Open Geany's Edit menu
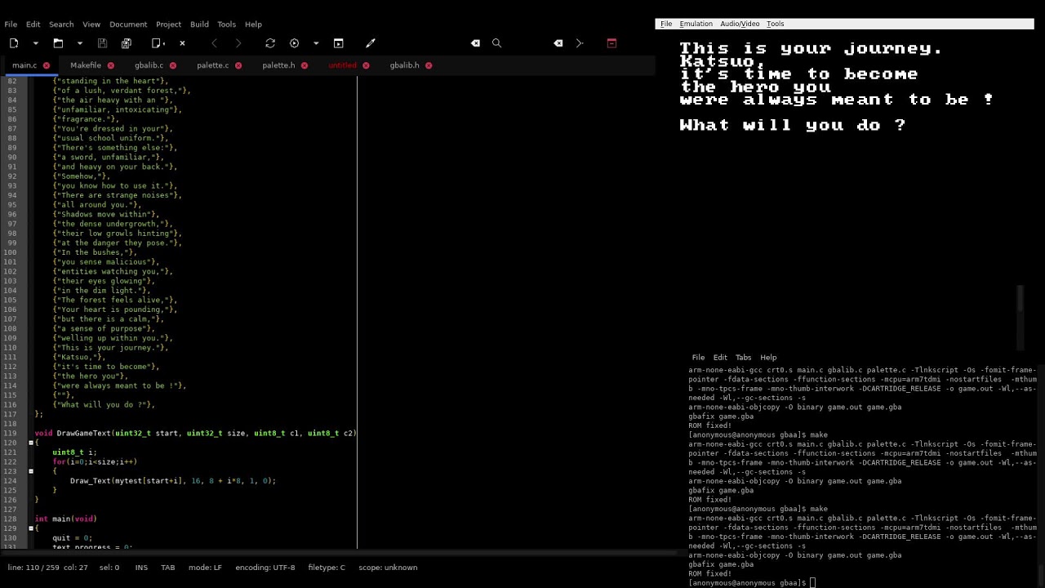 pyautogui.click(x=33, y=24)
